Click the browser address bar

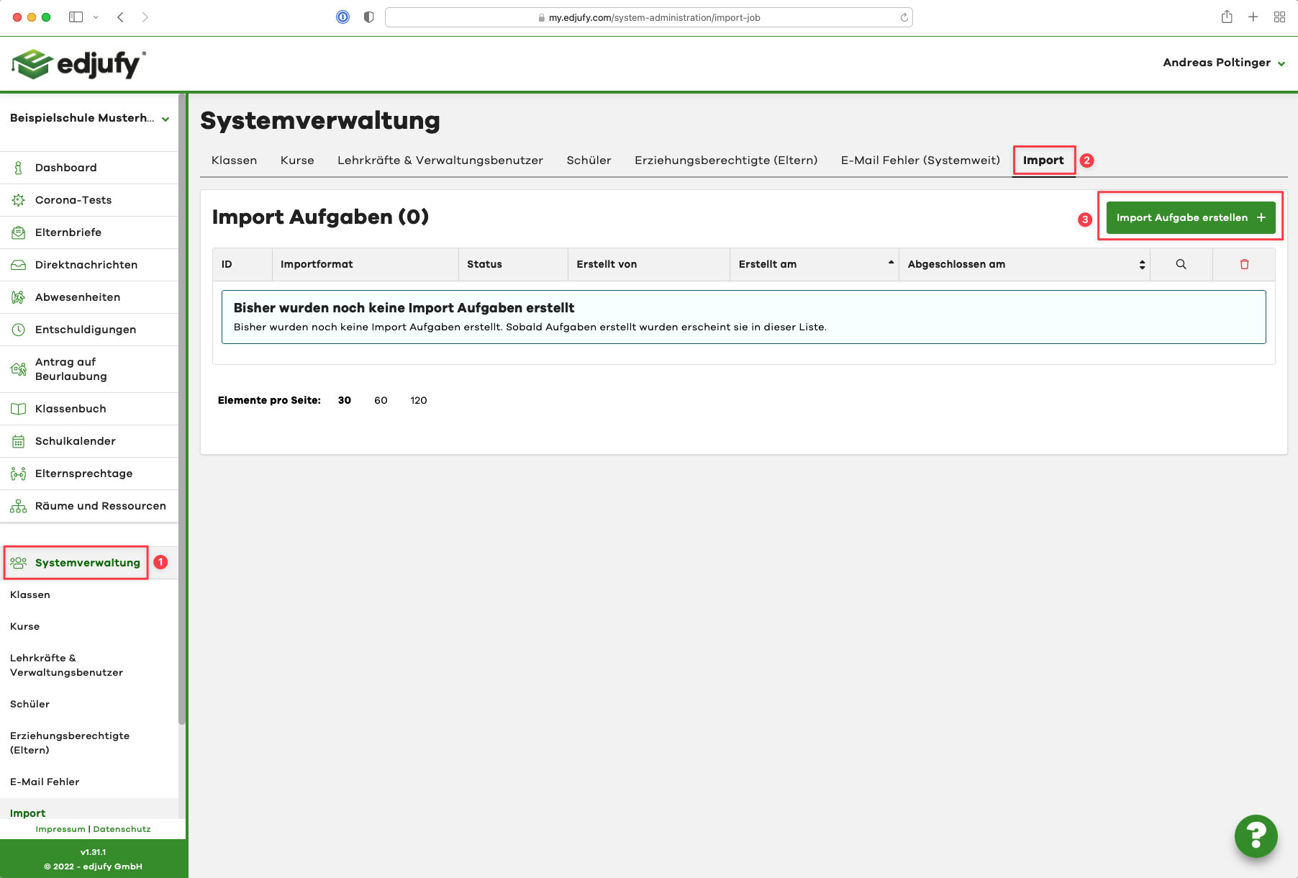pos(648,17)
